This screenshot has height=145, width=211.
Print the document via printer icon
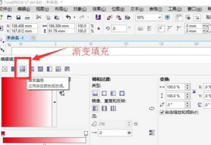(x=27, y=17)
